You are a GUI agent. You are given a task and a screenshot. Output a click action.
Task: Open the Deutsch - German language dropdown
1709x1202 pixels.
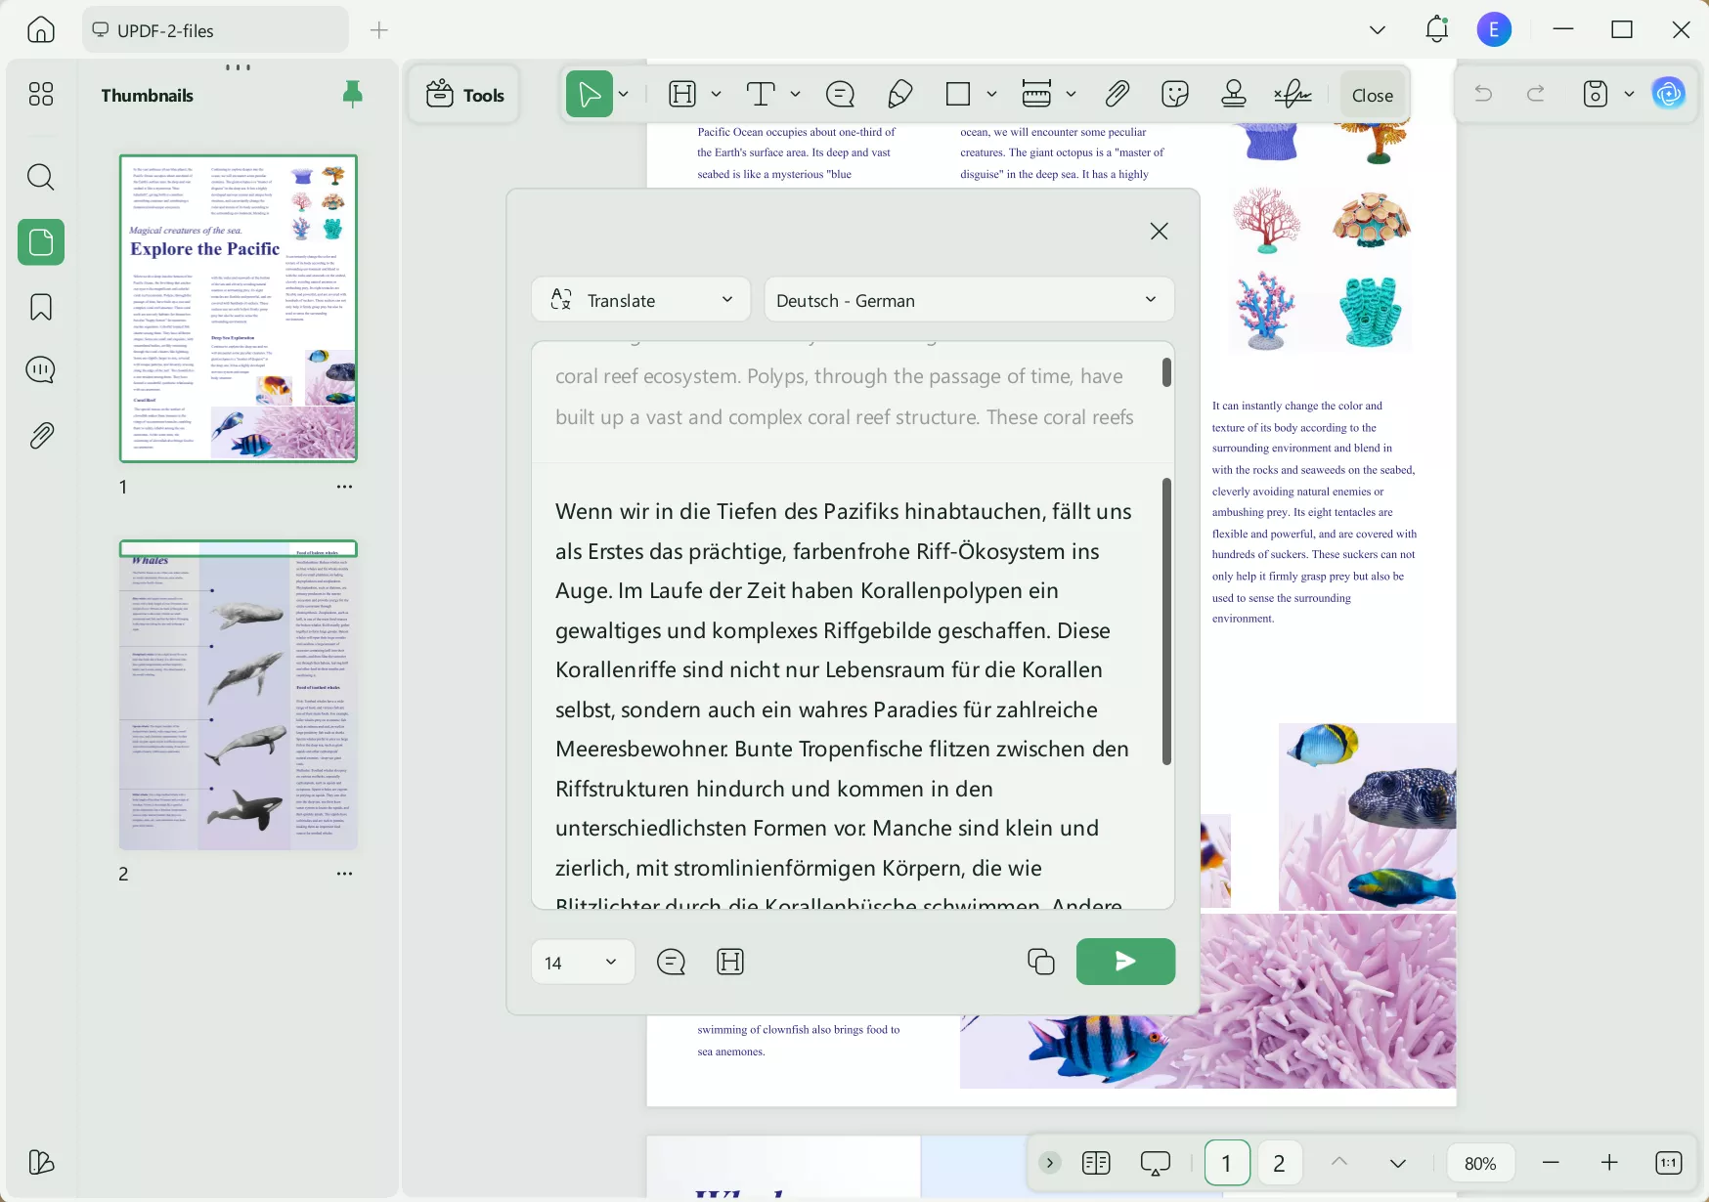click(968, 299)
